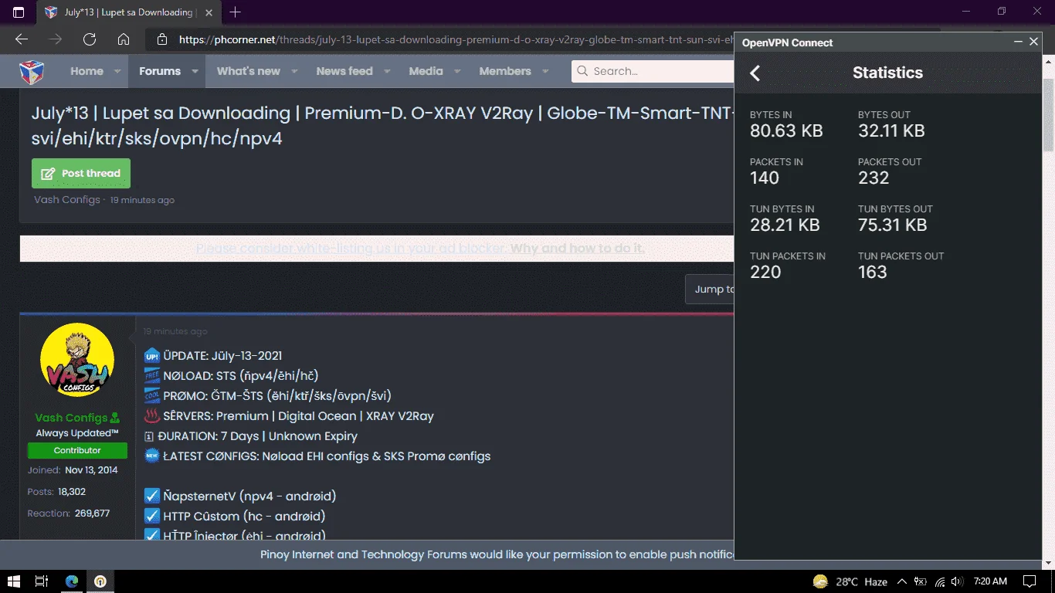
Task: Click the Jump to button
Action: click(710, 289)
